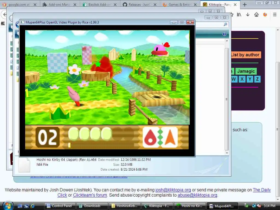Click the Date created value 8/21/2024
This screenshot has height=210, width=280.
coord(134,170)
